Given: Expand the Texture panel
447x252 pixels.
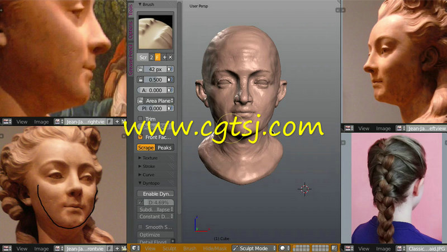Looking at the screenshot, I should pyautogui.click(x=140, y=158).
